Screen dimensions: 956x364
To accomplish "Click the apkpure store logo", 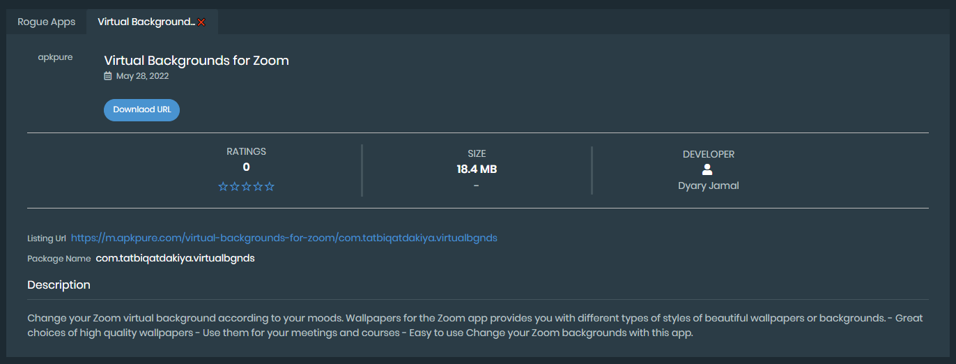I will (55, 57).
